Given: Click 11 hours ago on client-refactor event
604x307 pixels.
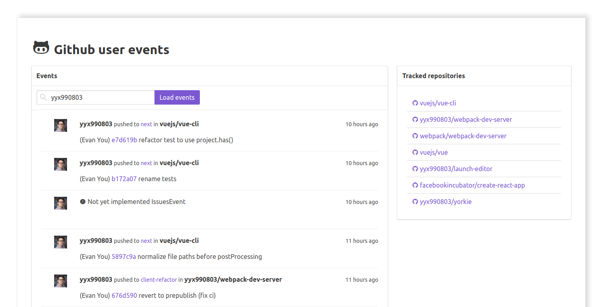Looking at the screenshot, I should point(362,280).
